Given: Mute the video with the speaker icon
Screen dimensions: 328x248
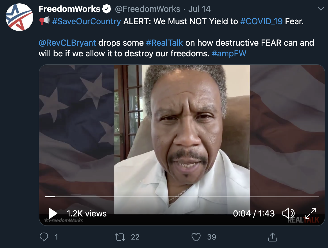Looking at the screenshot, I should (288, 213).
